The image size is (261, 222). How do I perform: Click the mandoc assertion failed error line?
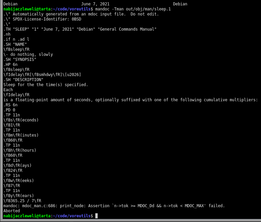[114, 206]
